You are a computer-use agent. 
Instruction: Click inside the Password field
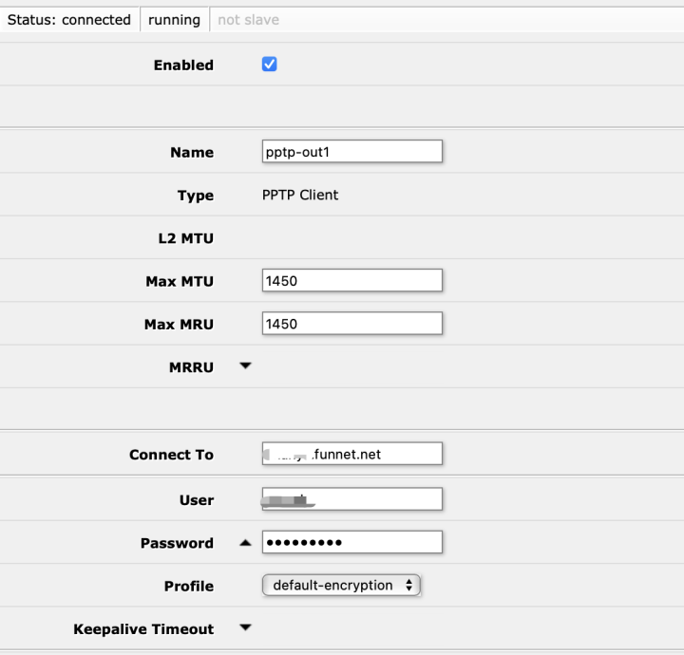click(351, 542)
